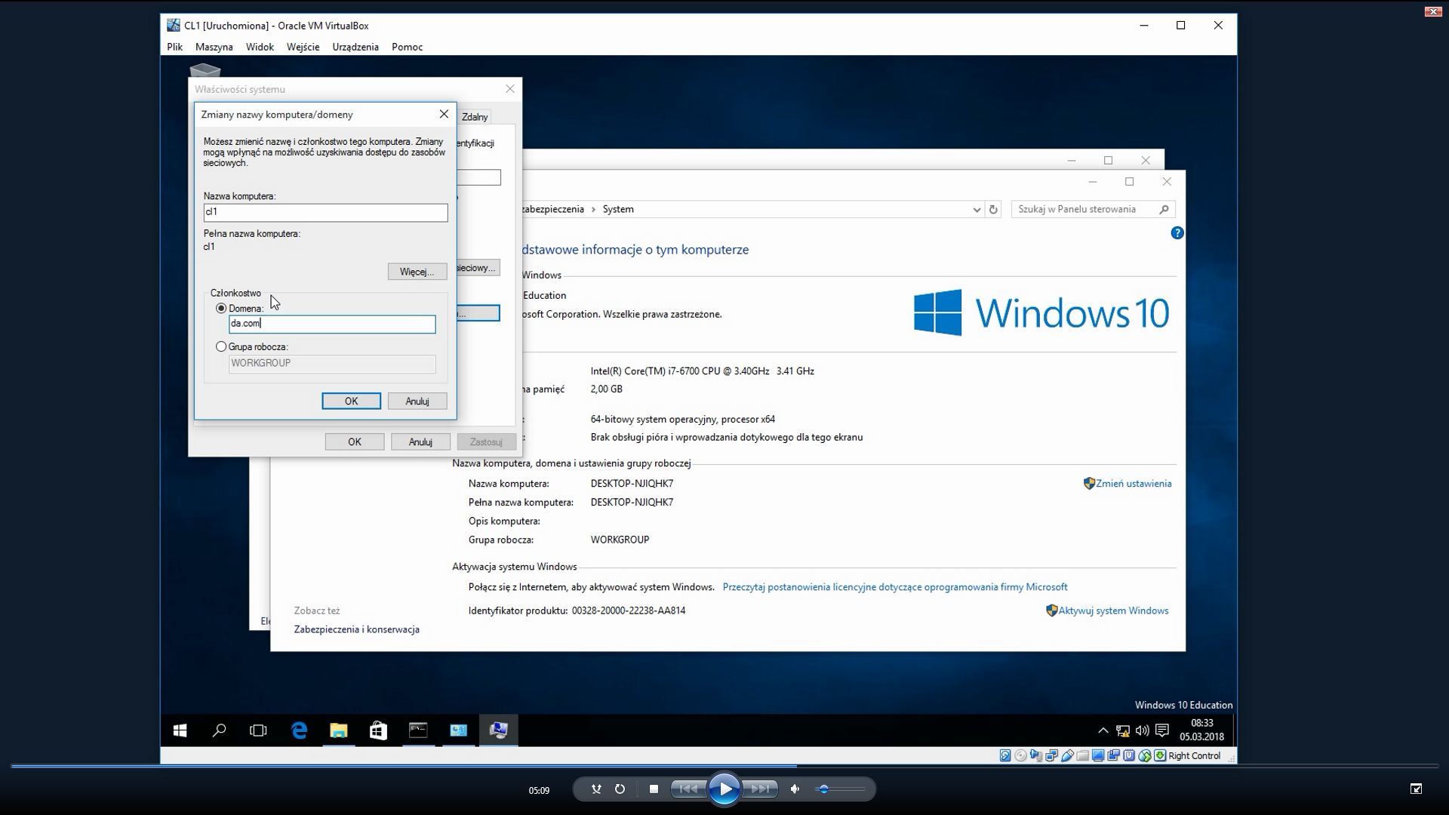Viewport: 1449px width, 815px height.
Task: Select the Domena radio button
Action: 221,308
